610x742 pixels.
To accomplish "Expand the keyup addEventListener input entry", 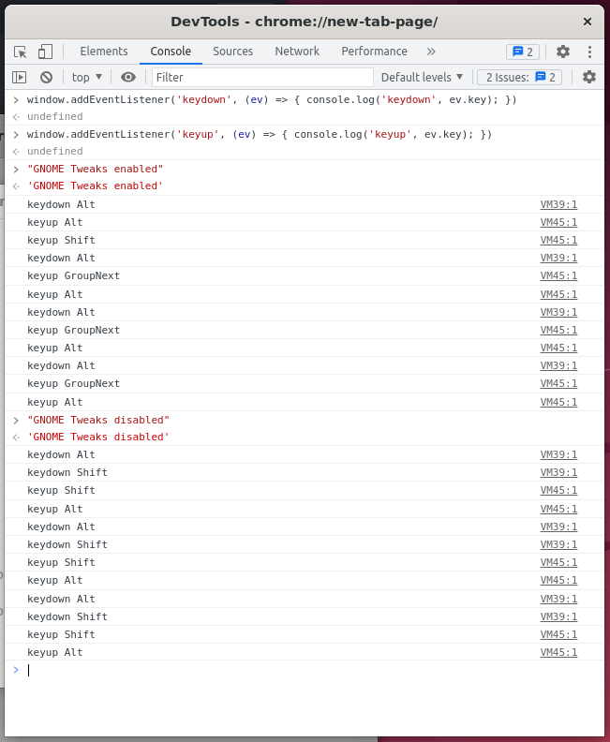I will click(16, 135).
